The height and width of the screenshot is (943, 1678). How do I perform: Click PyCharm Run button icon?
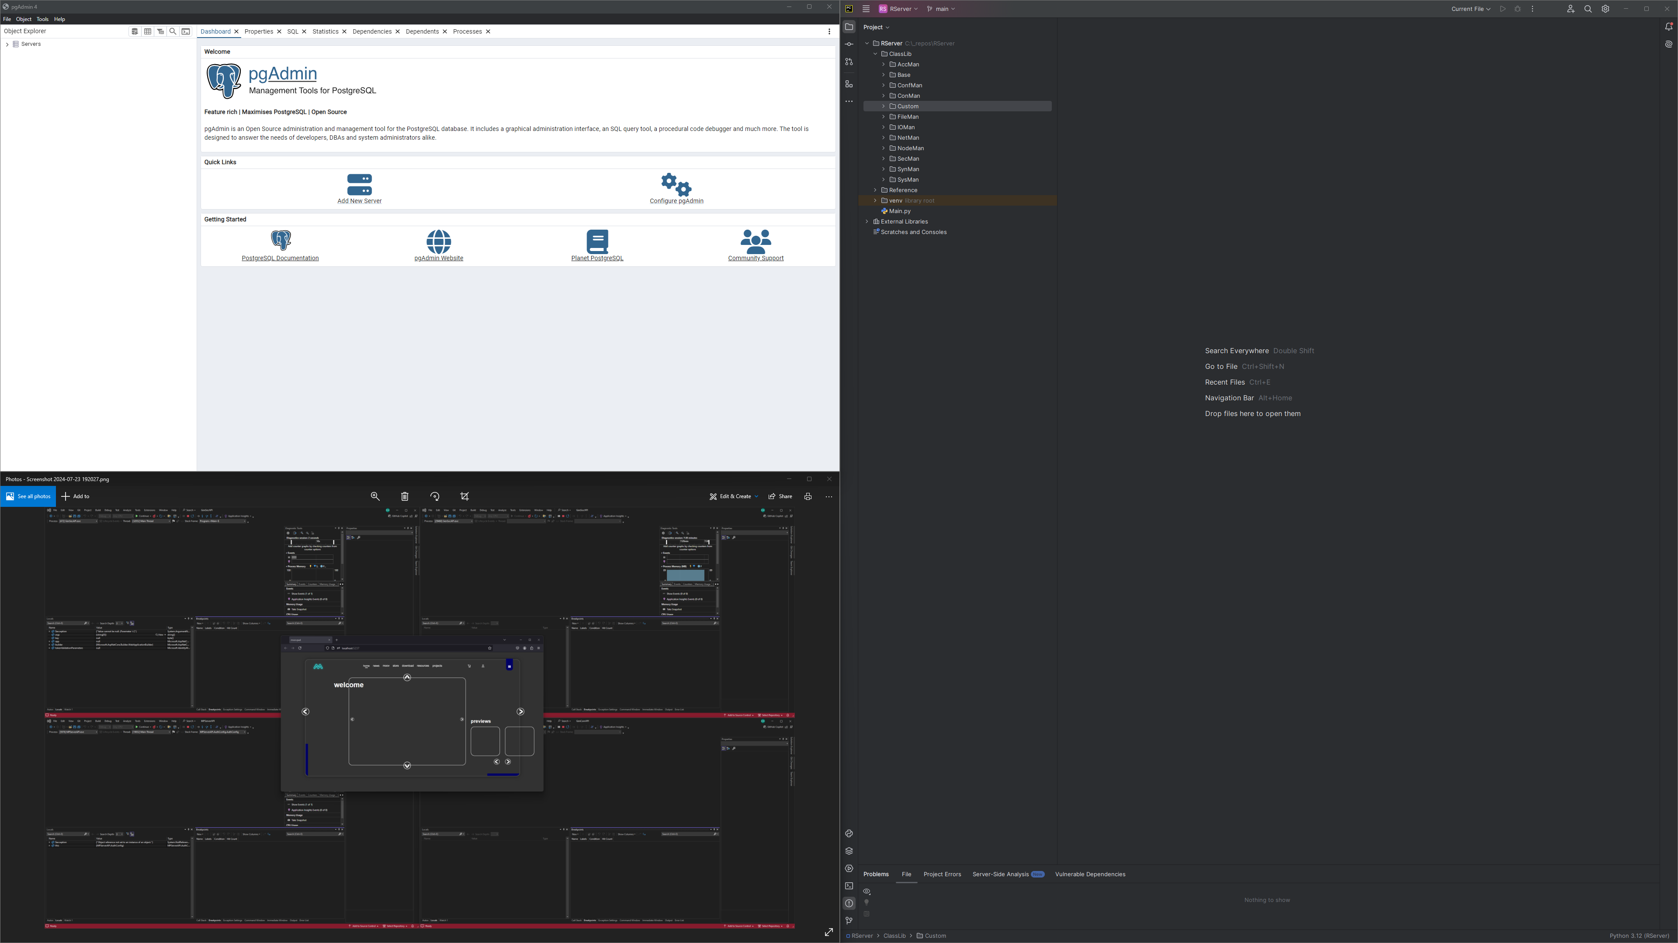pyautogui.click(x=1503, y=9)
